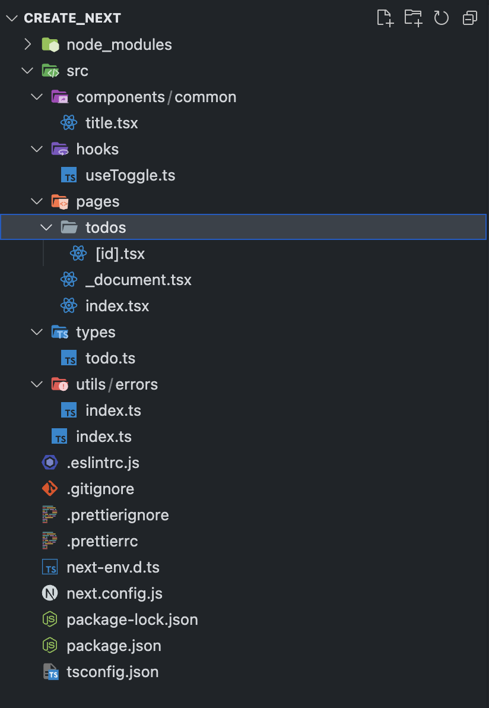The width and height of the screenshot is (489, 708).
Task: Collapse the CREATE_NEXT project section
Action: (x=12, y=18)
